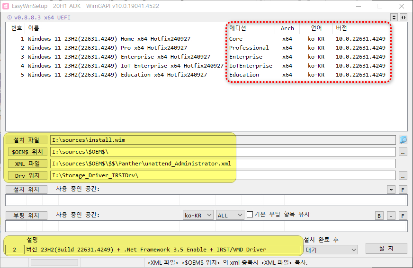Click the F button on boot location row
This screenshot has width=413, height=268.
[403, 216]
